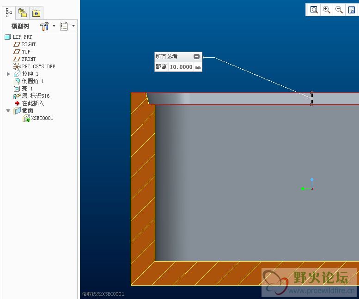Click the 距离 10.0000 distance field
The height and width of the screenshot is (299, 359).
point(181,67)
